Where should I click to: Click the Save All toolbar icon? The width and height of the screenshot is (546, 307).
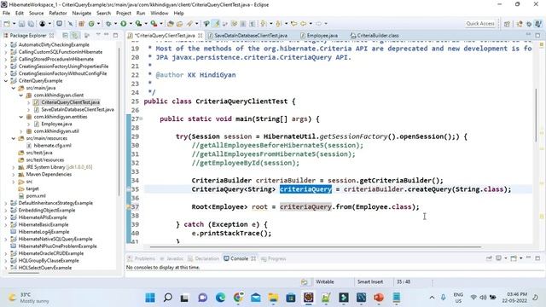(31, 24)
